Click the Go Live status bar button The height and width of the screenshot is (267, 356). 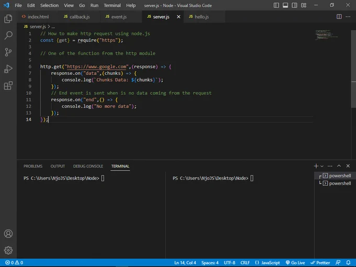pyautogui.click(x=295, y=263)
